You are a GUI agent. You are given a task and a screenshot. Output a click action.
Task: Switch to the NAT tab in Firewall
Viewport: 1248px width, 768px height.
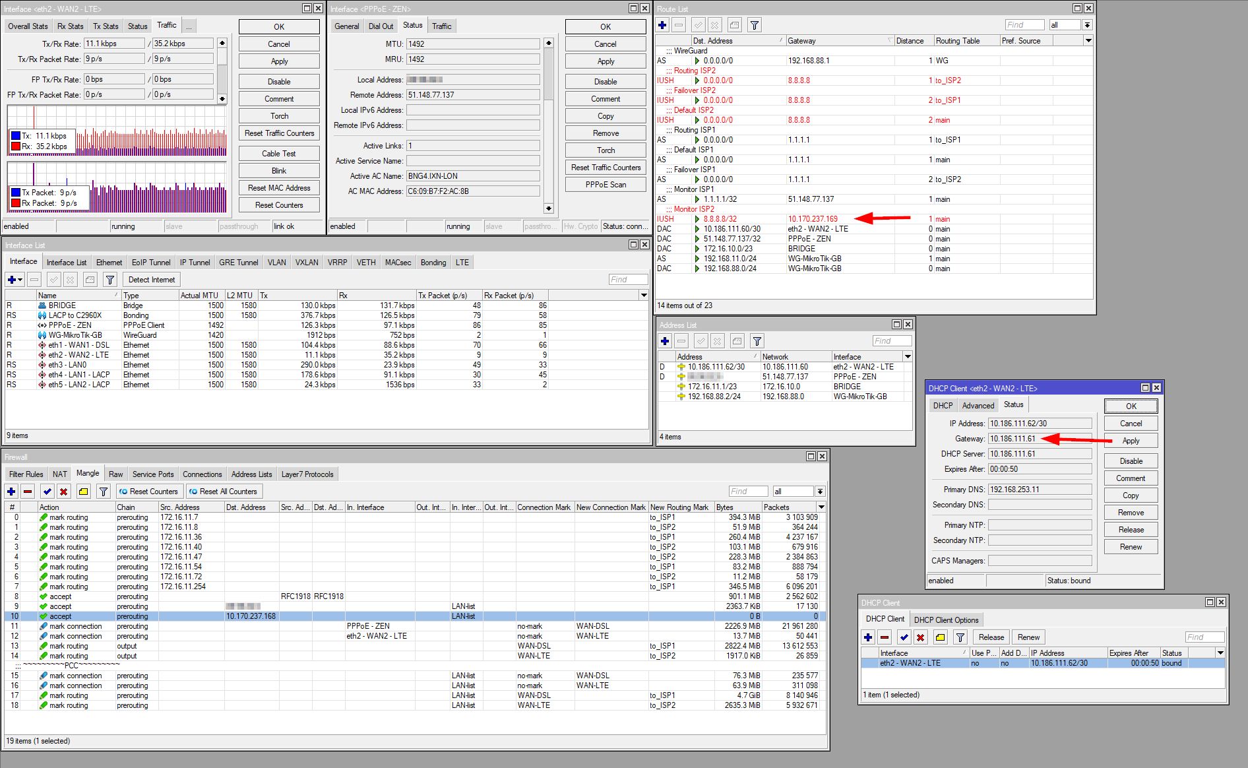[60, 474]
